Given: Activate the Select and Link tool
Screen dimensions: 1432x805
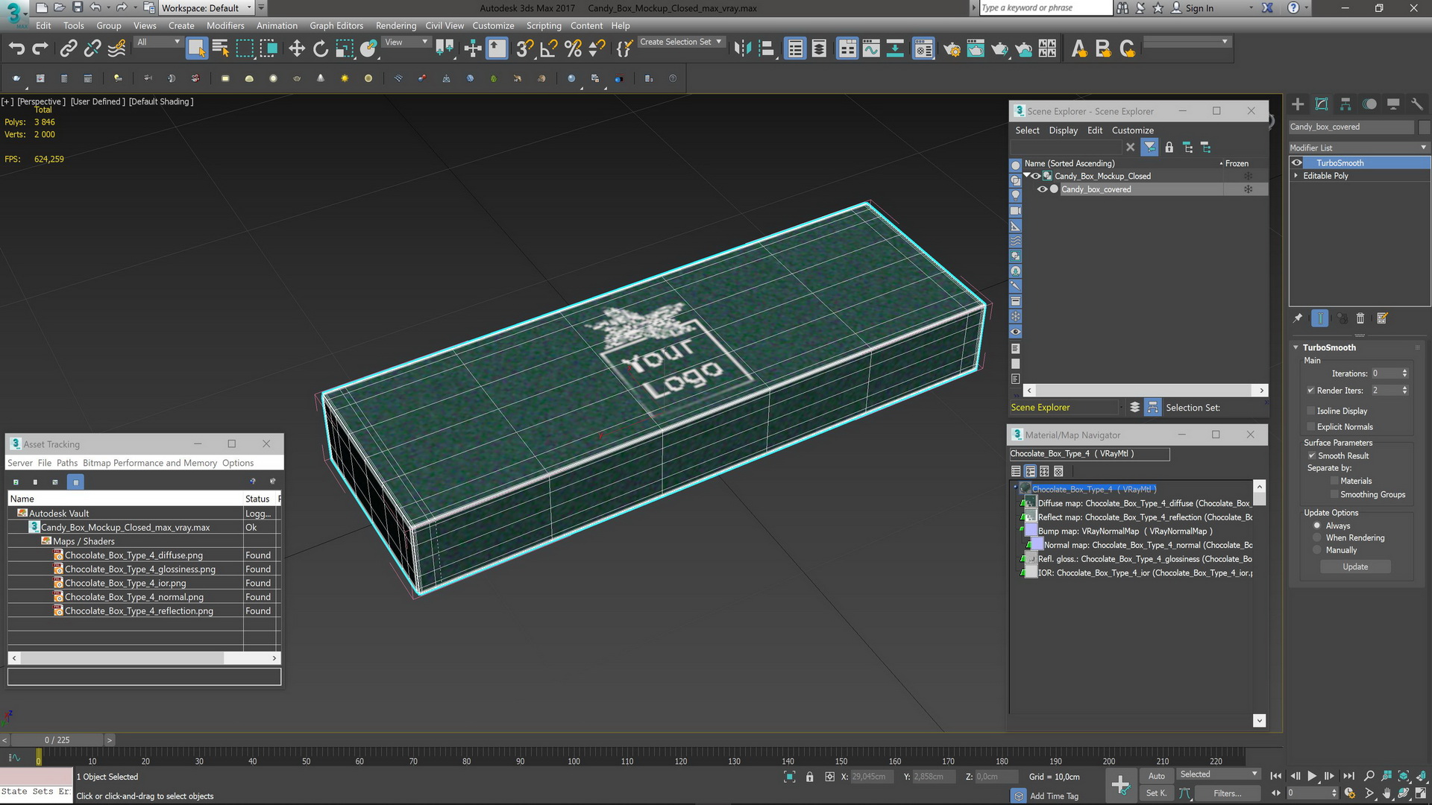Looking at the screenshot, I should 69,49.
